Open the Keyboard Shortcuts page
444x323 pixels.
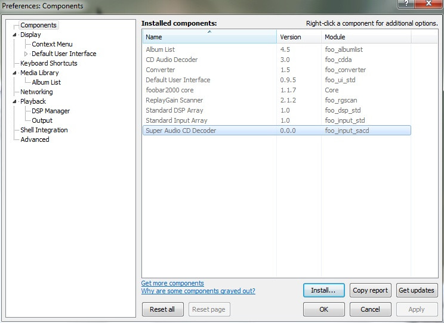[x=49, y=63]
